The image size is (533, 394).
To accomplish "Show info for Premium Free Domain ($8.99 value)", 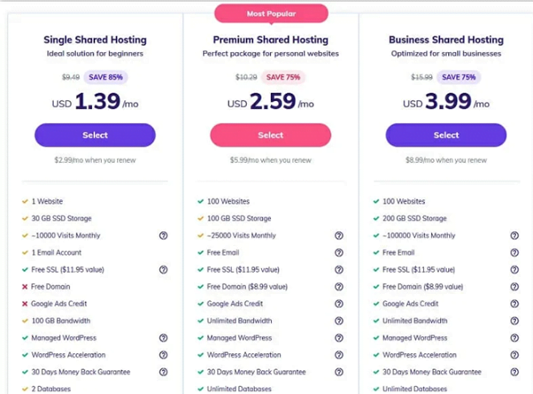I will [x=339, y=287].
